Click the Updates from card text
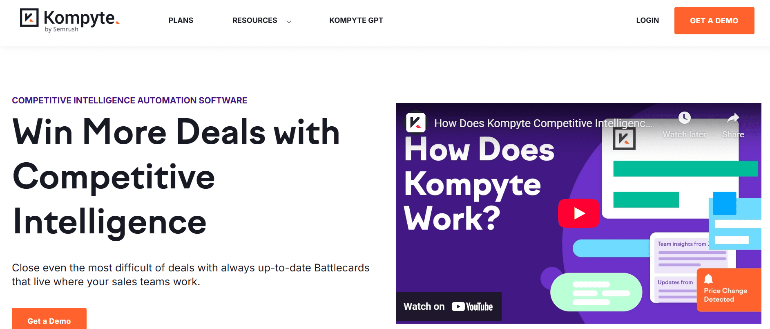Image resolution: width=770 pixels, height=329 pixels. point(675,282)
